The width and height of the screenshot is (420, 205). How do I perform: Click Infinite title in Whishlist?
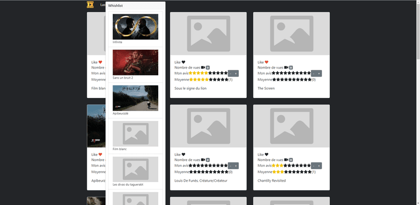(x=117, y=42)
